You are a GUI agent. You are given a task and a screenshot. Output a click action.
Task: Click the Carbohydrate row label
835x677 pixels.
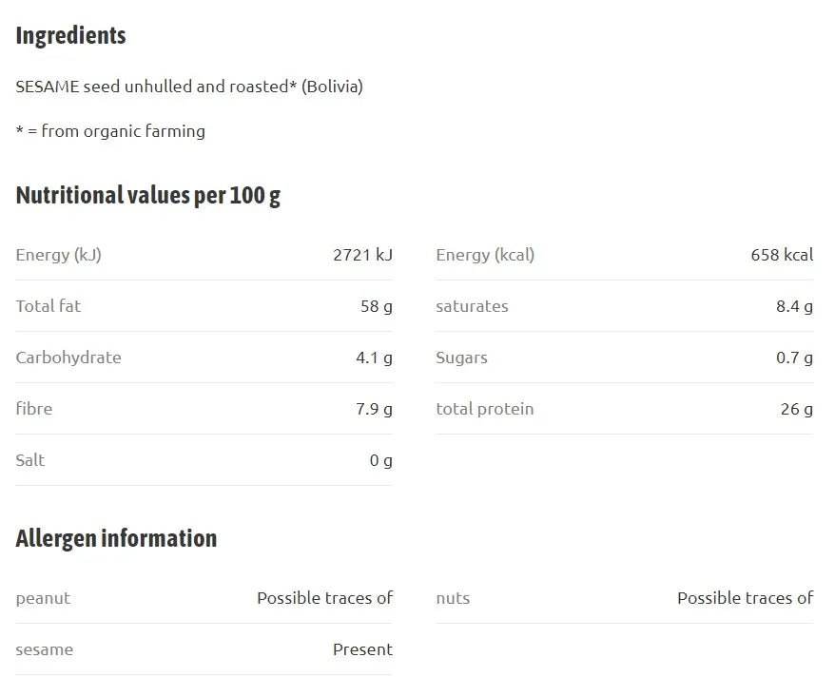coord(68,358)
